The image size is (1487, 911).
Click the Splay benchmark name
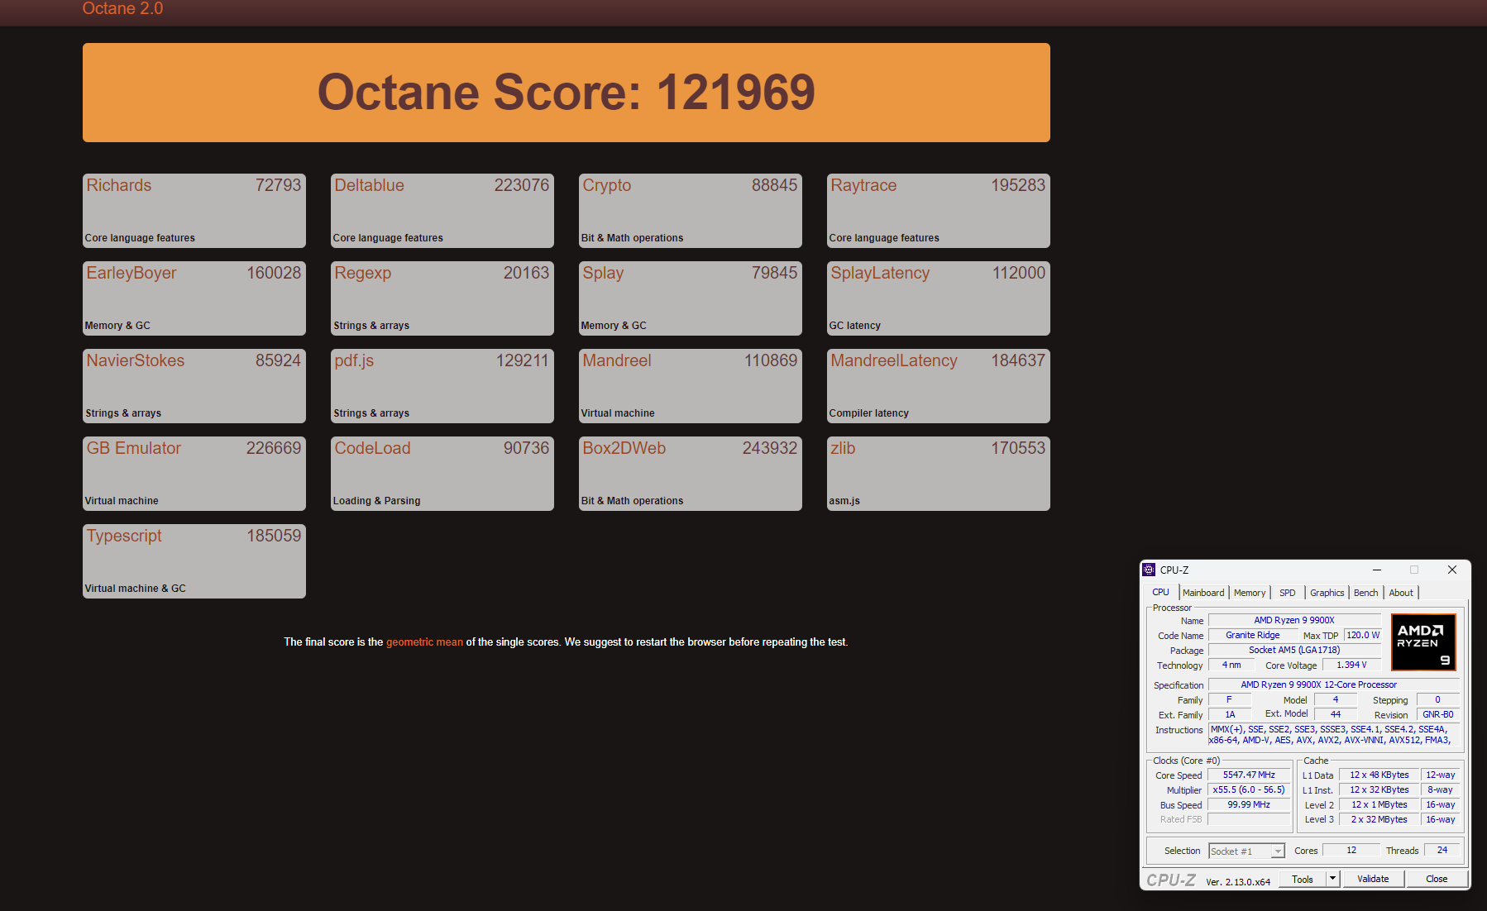click(603, 273)
